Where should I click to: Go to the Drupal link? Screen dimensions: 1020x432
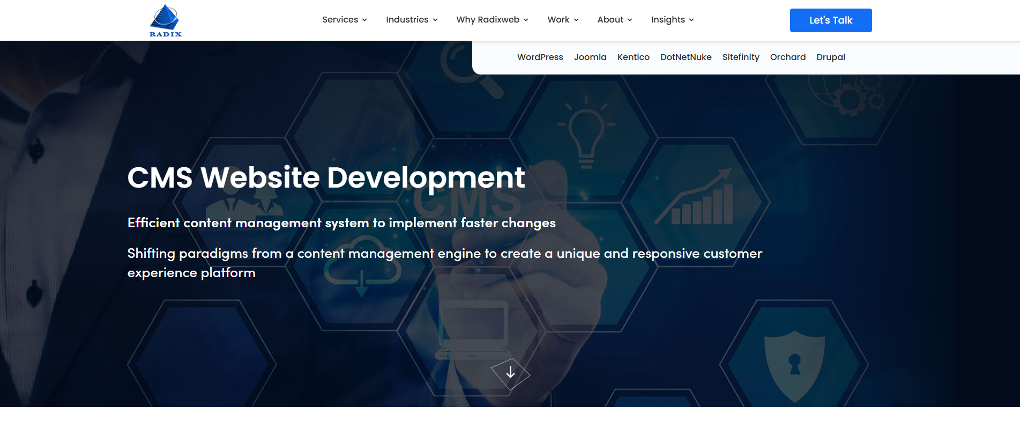tap(831, 57)
